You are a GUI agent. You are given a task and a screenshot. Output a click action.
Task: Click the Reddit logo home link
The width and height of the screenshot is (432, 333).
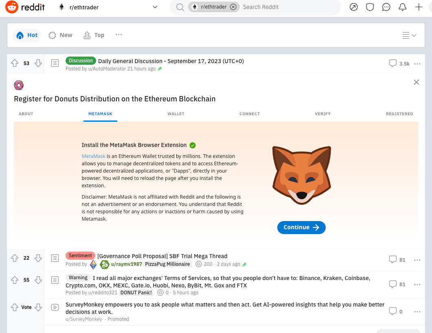click(x=25, y=7)
